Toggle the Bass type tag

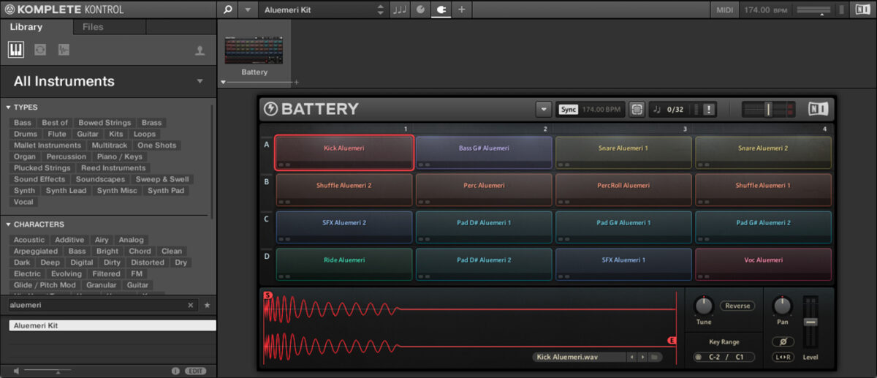pyautogui.click(x=23, y=123)
